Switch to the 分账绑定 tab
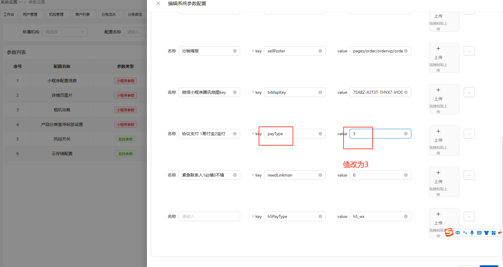The height and width of the screenshot is (267, 503). pos(136,14)
